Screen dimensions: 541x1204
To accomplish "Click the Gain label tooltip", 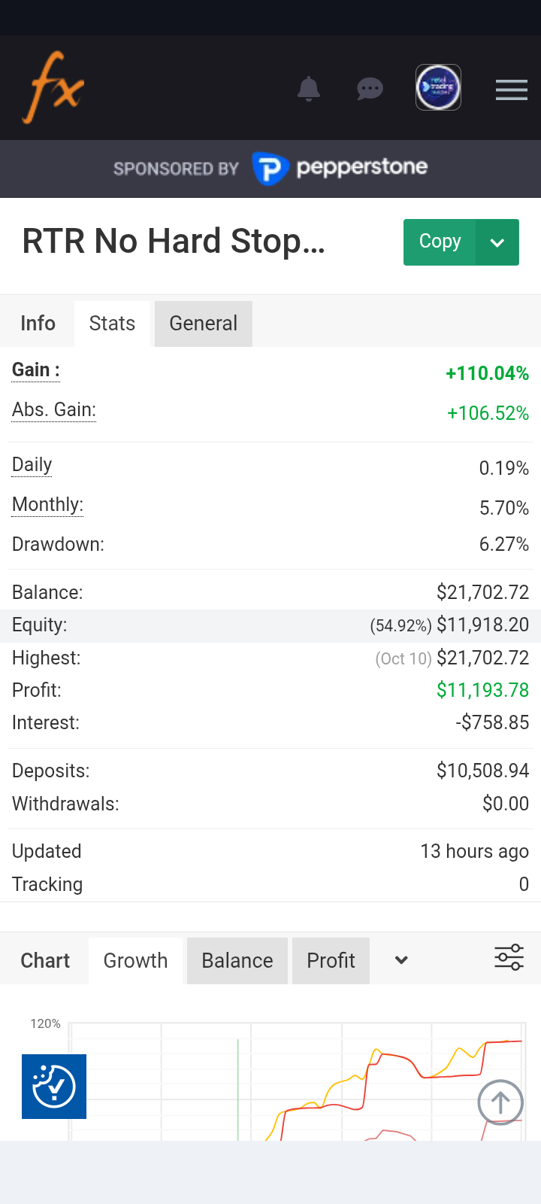I will coord(35,370).
